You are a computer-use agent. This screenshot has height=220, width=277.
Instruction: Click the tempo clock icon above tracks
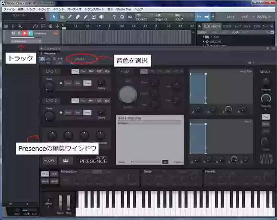tap(50, 26)
